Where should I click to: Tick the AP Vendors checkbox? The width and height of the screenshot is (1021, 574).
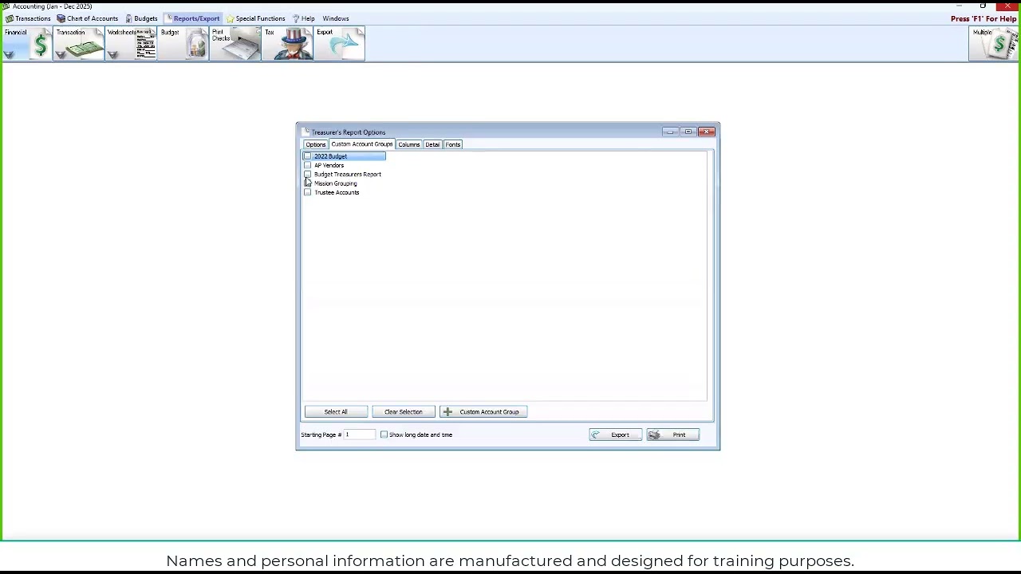tap(308, 165)
